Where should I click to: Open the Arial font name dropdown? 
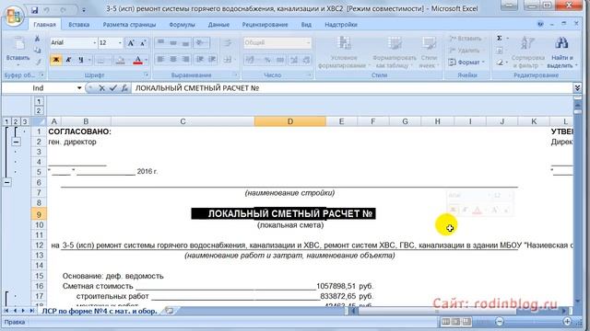point(94,43)
